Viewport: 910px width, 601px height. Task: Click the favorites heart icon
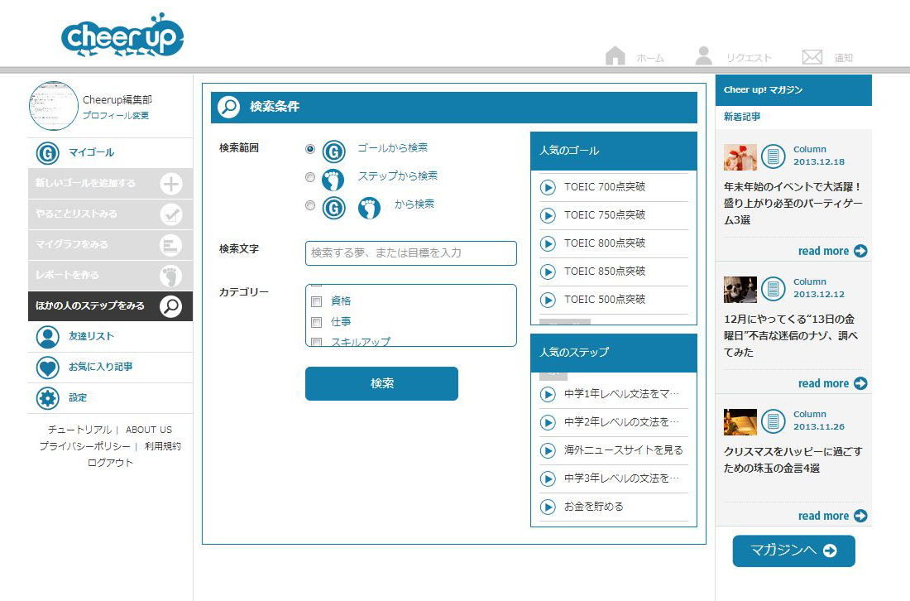pyautogui.click(x=48, y=368)
